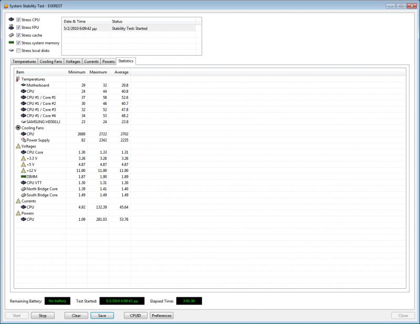Click the EVEREST flame icon in the title bar

(x=6, y=6)
